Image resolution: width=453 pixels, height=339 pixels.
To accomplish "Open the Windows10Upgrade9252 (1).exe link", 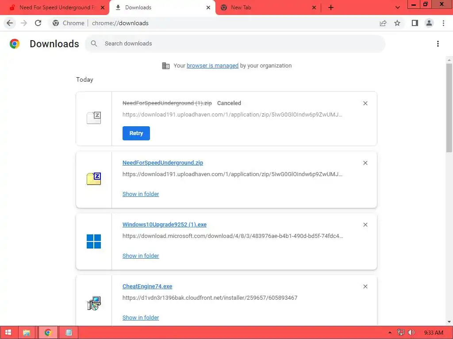I will click(165, 225).
